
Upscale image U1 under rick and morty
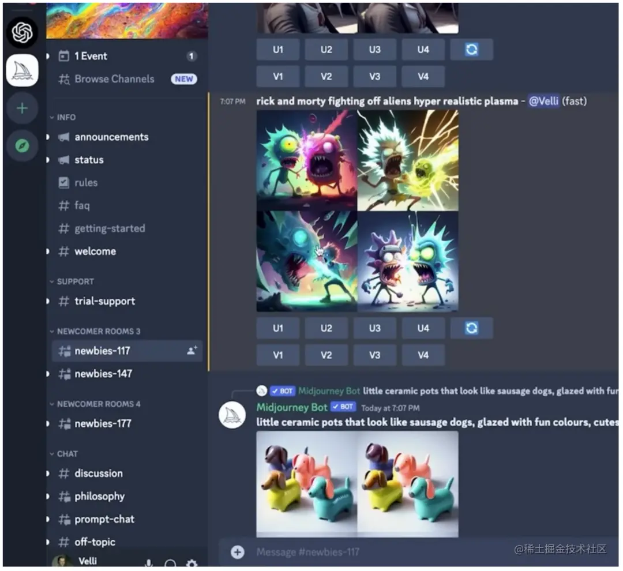[277, 328]
